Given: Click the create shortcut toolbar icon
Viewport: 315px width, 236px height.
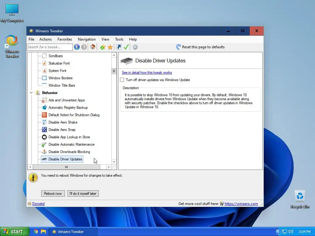Looking at the screenshot, I should coord(119,47).
